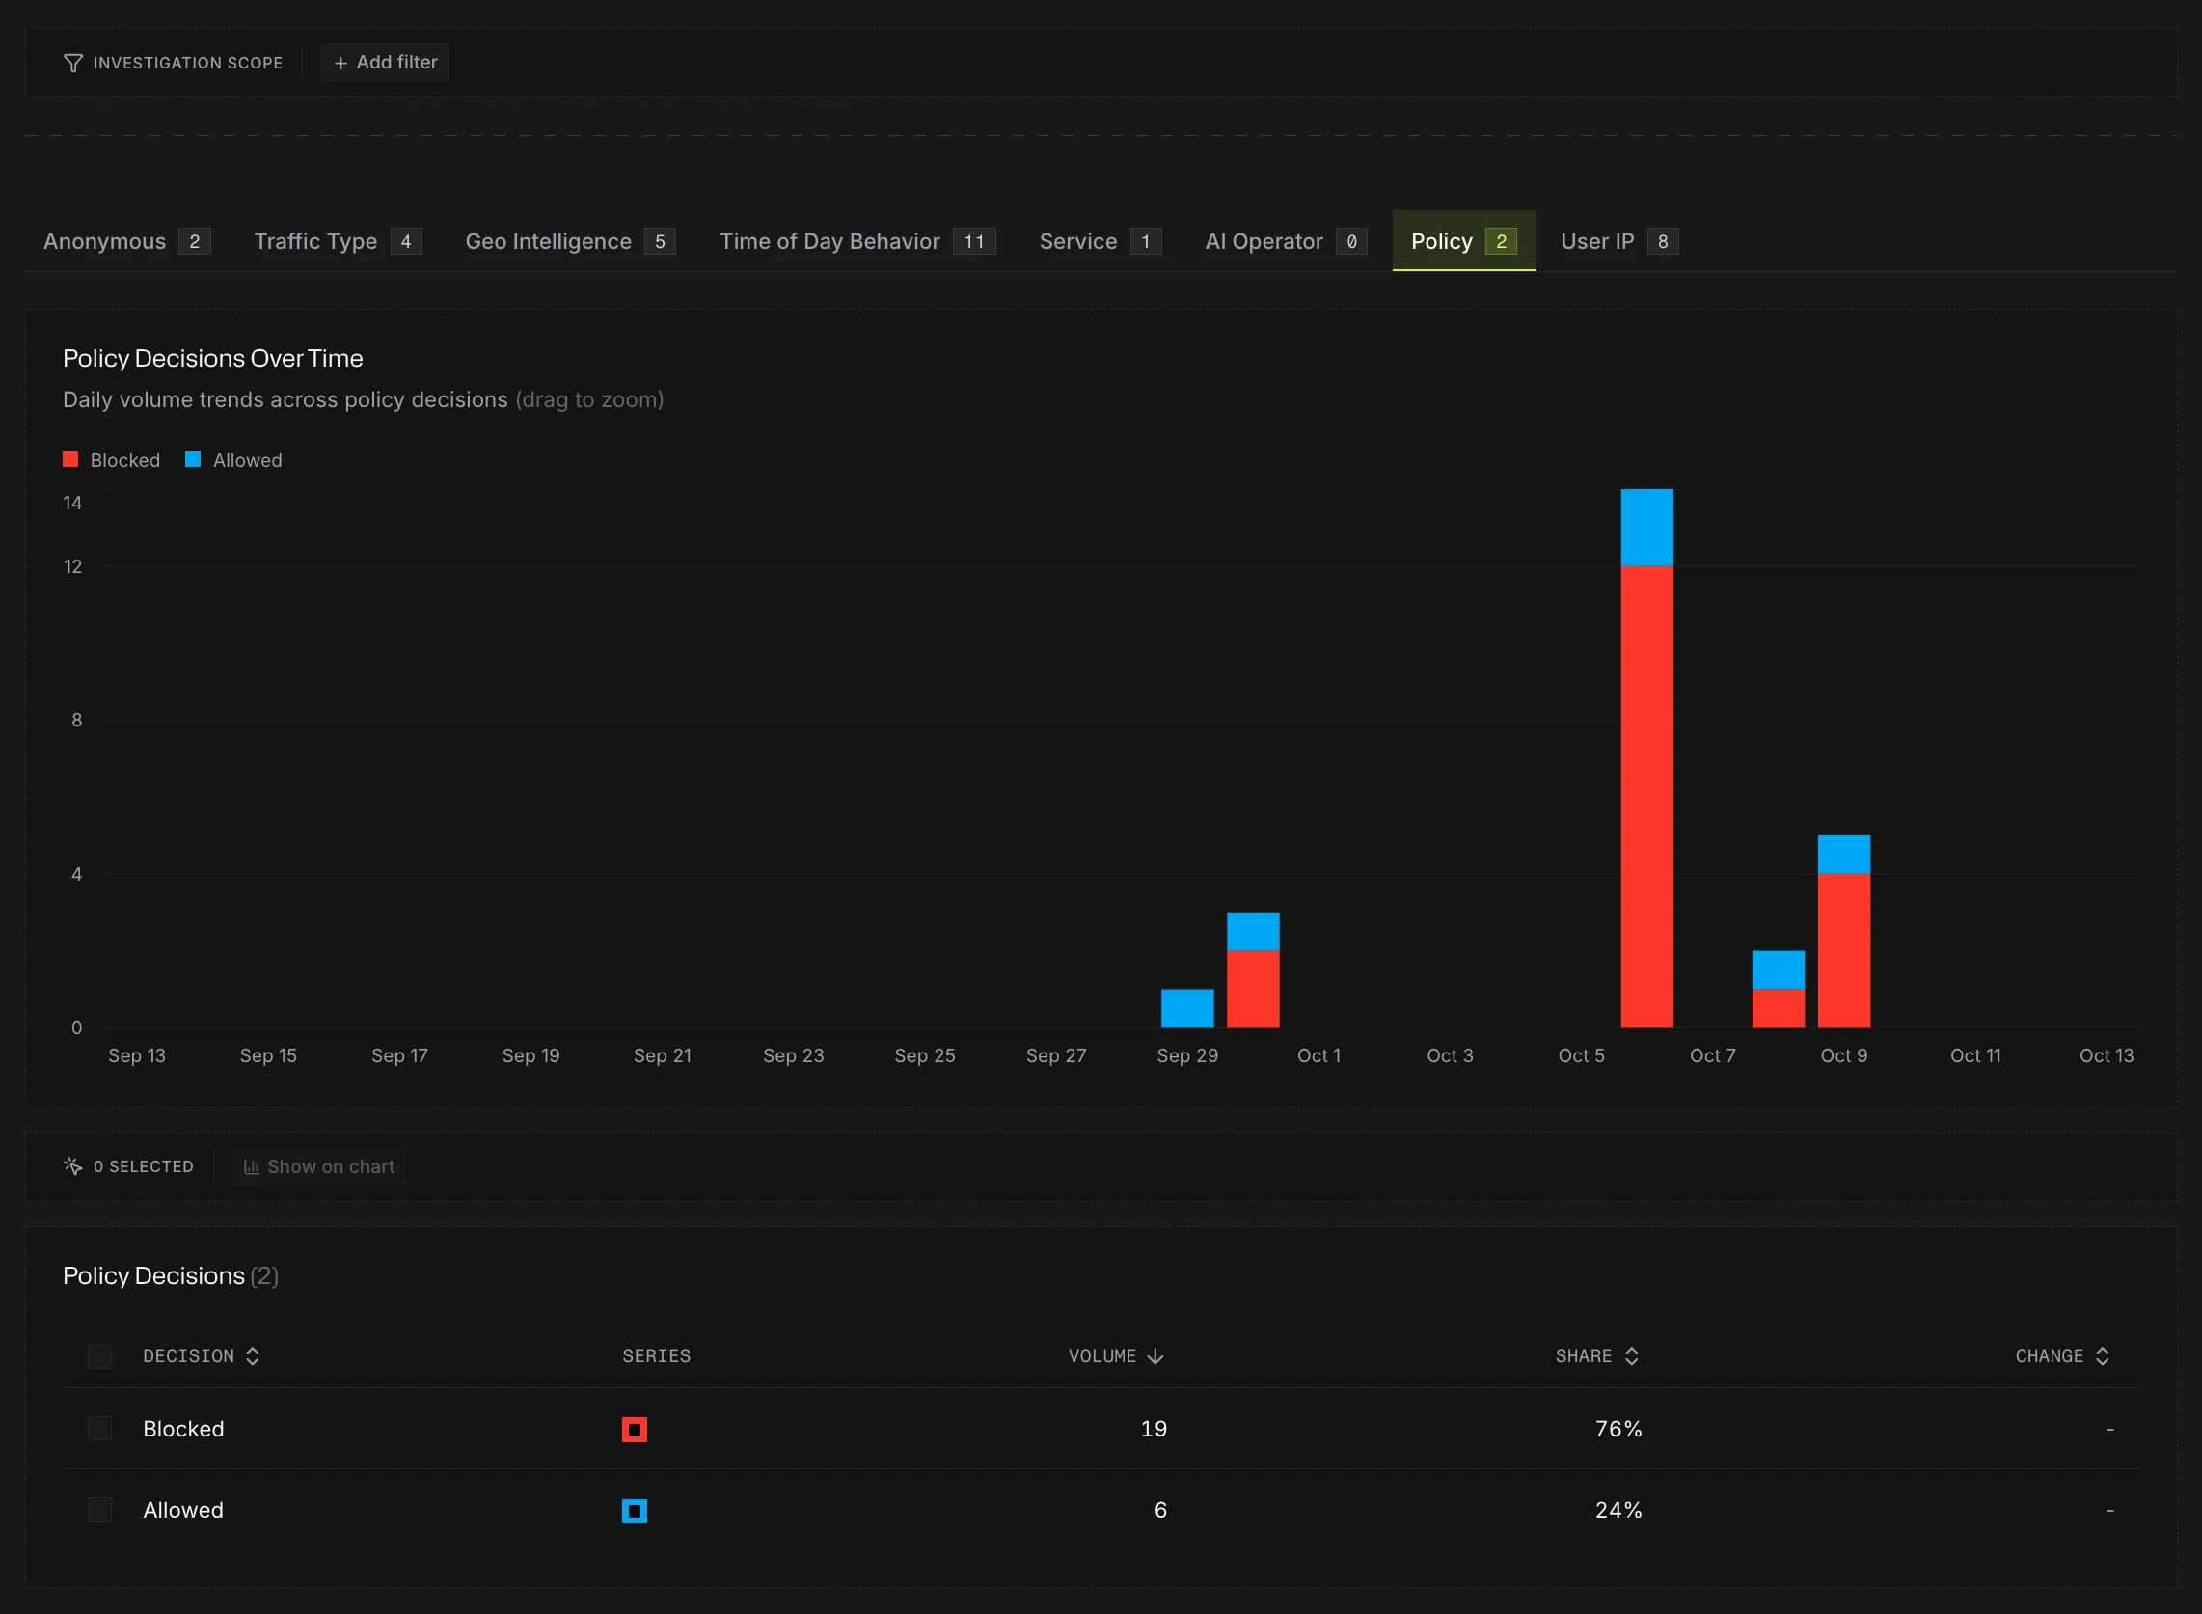The height and width of the screenshot is (1614, 2202).
Task: Click the tall red Blocked bar on Oct 6
Action: [x=1646, y=796]
